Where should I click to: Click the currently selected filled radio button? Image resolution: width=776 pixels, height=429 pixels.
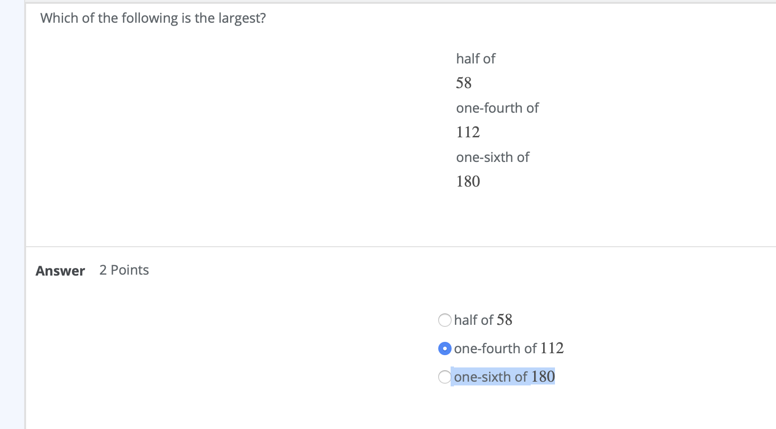click(x=444, y=349)
